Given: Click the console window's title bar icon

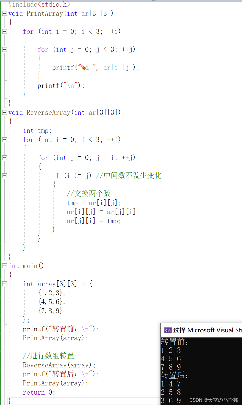Looking at the screenshot, I should (x=168, y=330).
